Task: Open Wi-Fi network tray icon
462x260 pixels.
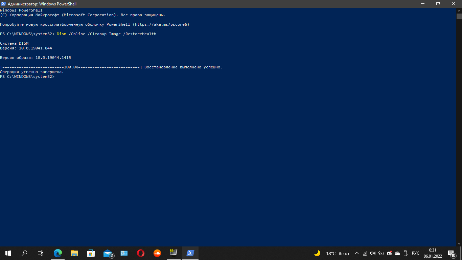Action: [x=365, y=253]
